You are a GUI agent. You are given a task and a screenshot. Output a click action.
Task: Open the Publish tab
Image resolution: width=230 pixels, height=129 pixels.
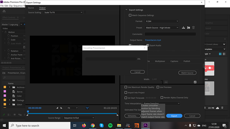tap(187, 61)
